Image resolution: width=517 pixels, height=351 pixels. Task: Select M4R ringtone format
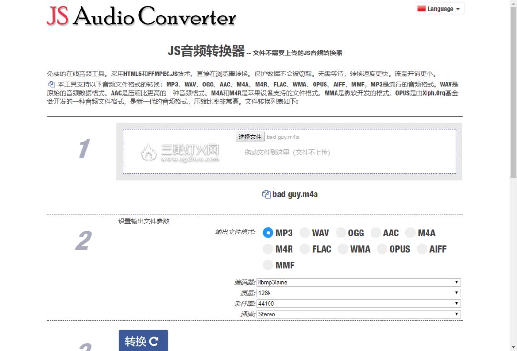coord(268,249)
